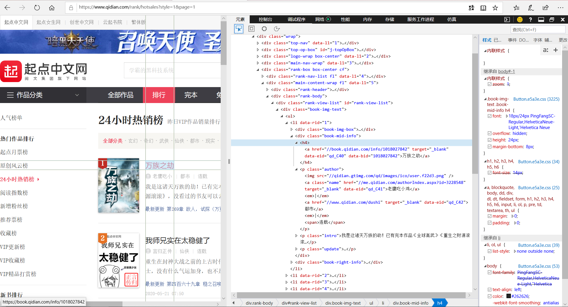Click the translate page icon in address bar
This screenshot has height=307, width=568.
[471, 8]
